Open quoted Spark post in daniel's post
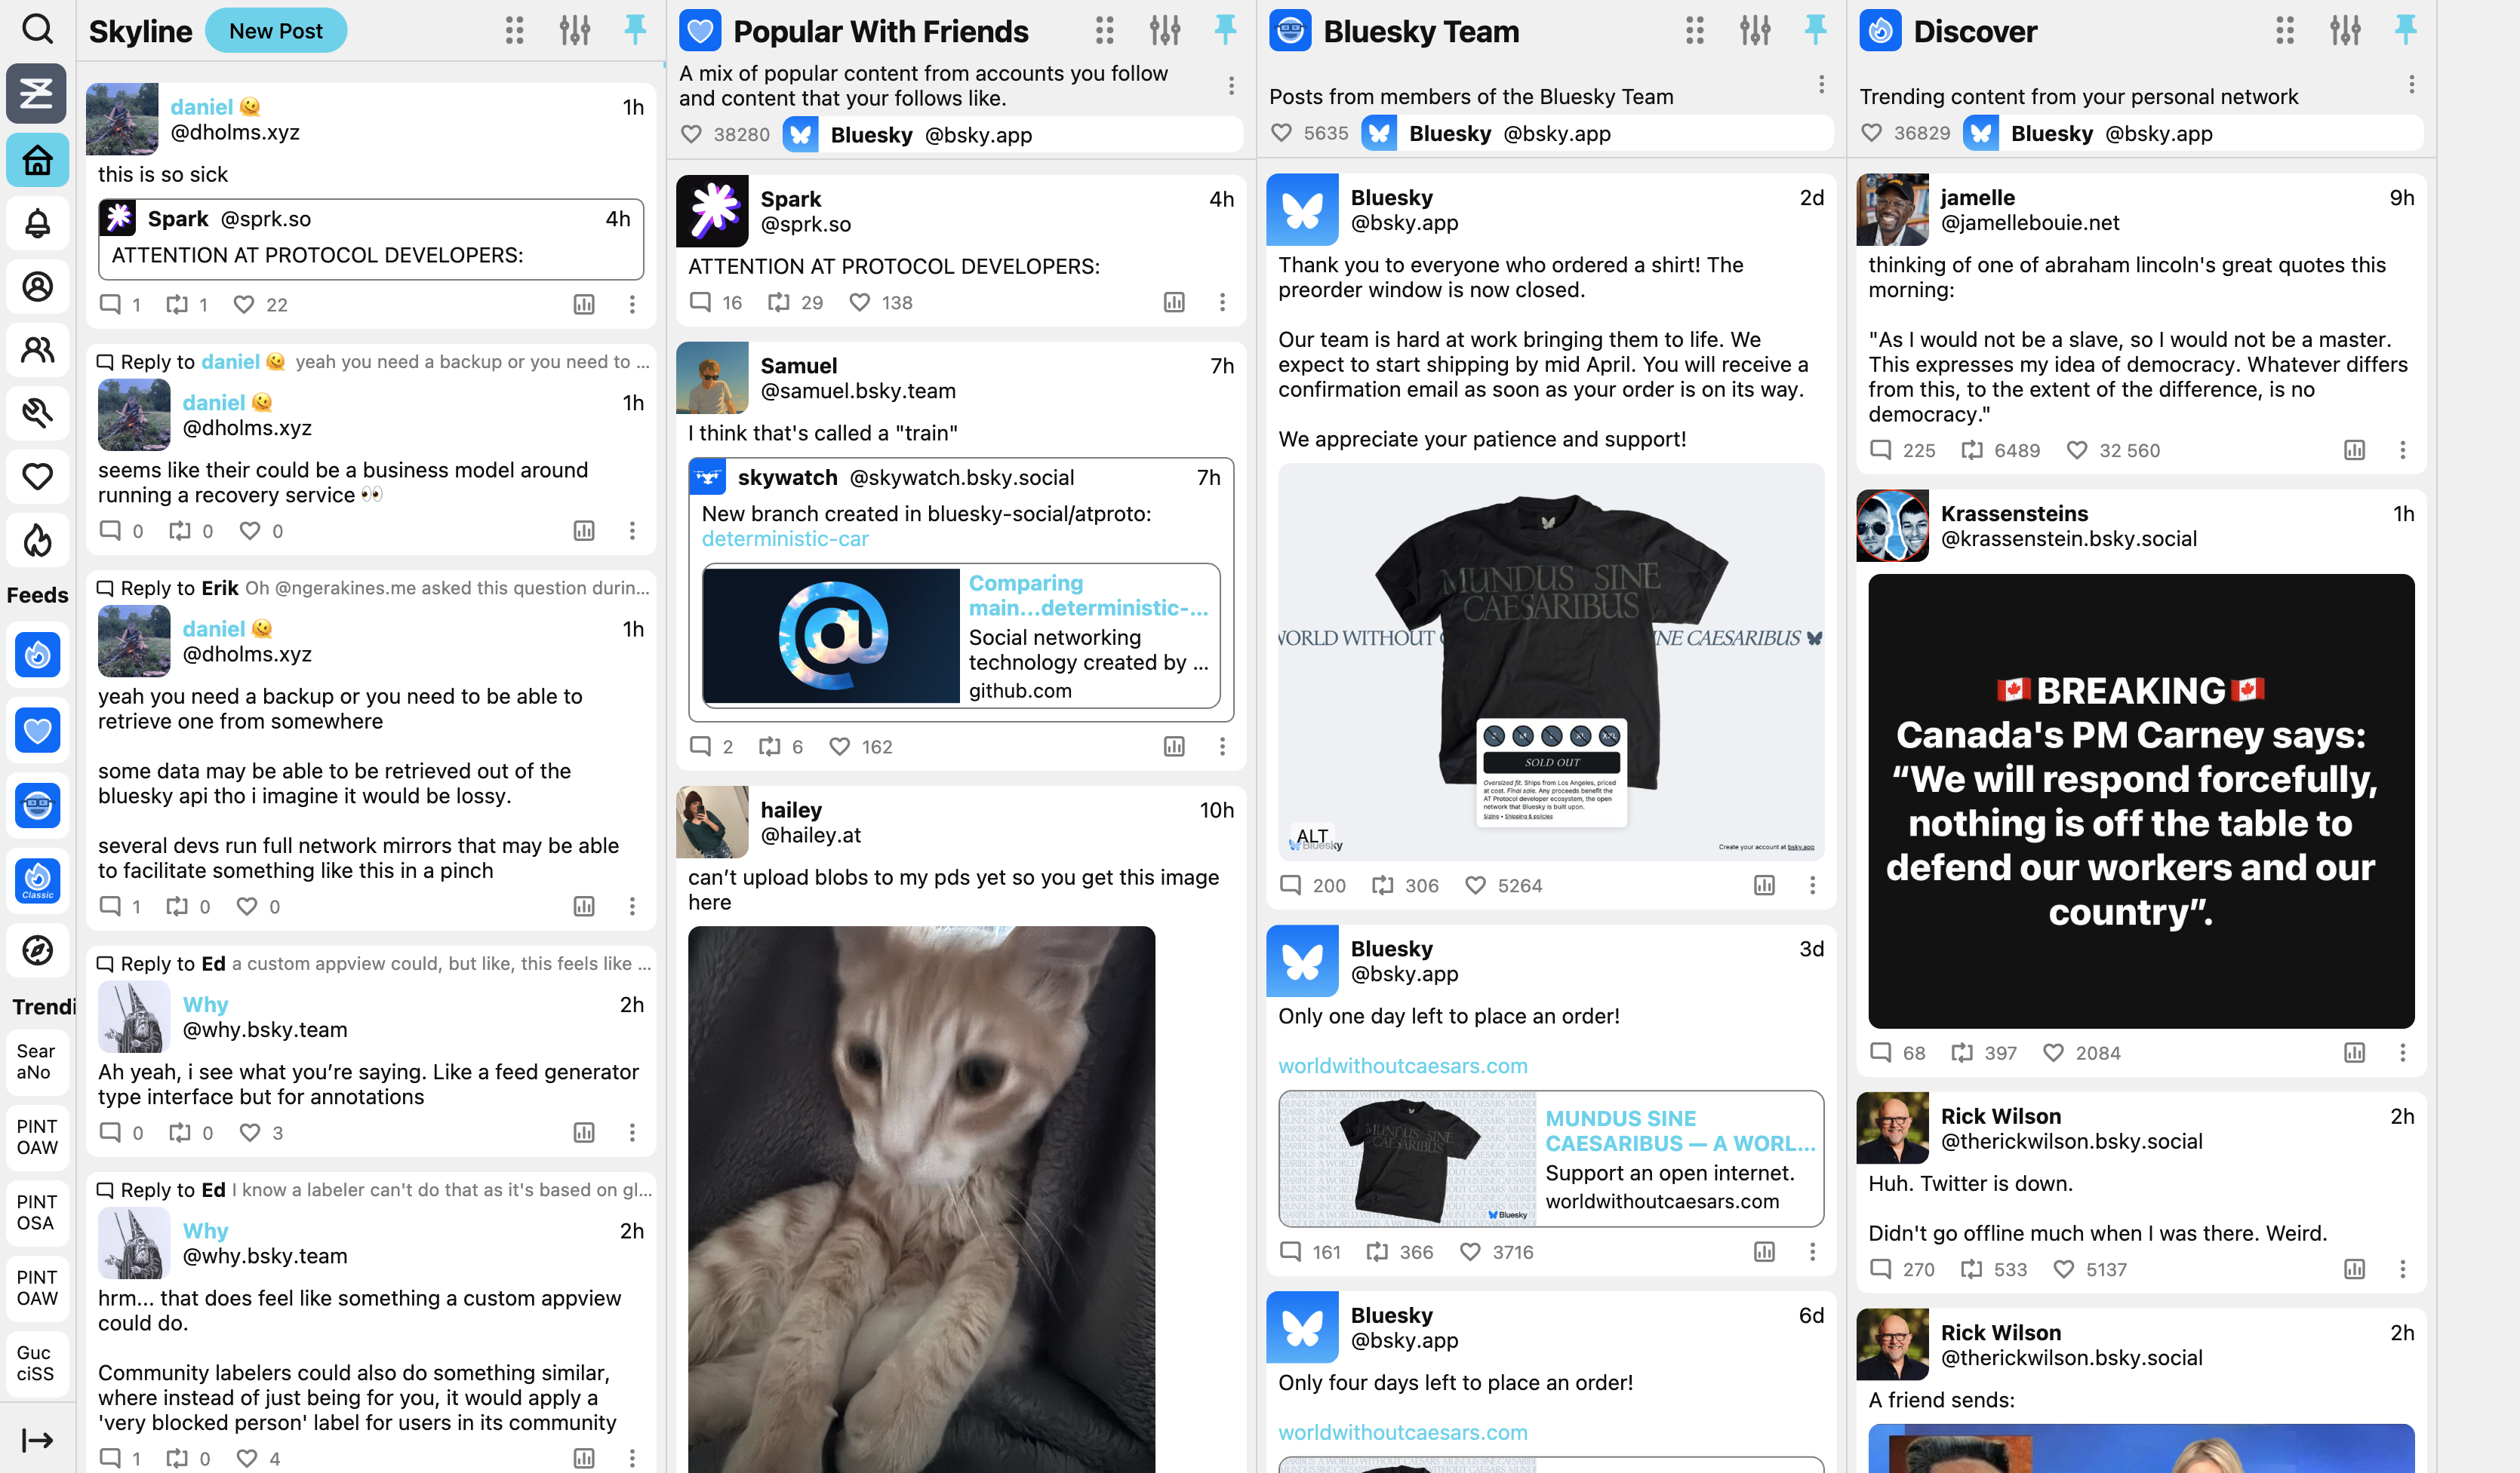2520x1473 pixels. coord(371,239)
